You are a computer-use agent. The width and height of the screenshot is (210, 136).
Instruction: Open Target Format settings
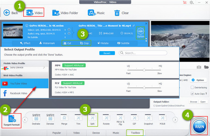click(x=12, y=121)
